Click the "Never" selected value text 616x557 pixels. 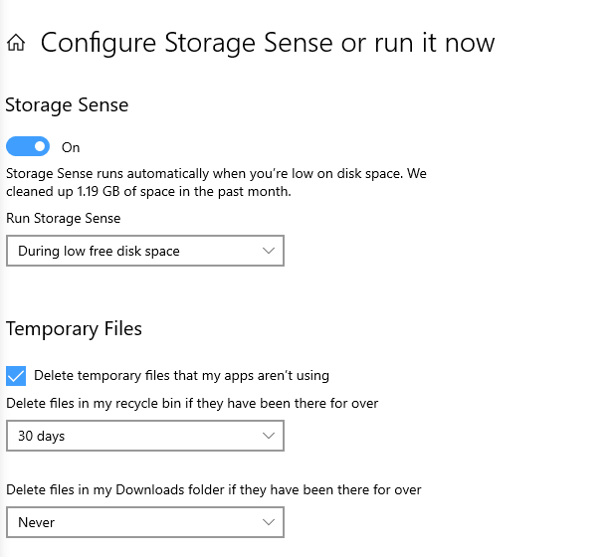[x=36, y=522]
